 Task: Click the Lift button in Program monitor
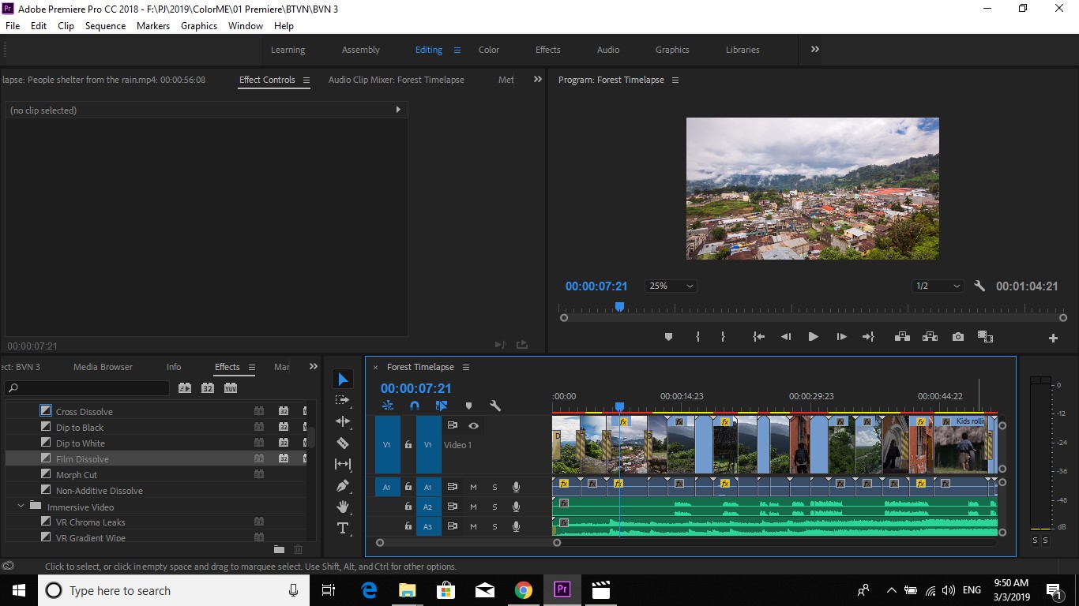[x=902, y=337]
